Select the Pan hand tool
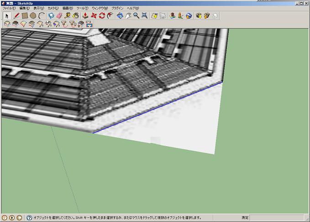Screen dimensions: 310x222 128,16
